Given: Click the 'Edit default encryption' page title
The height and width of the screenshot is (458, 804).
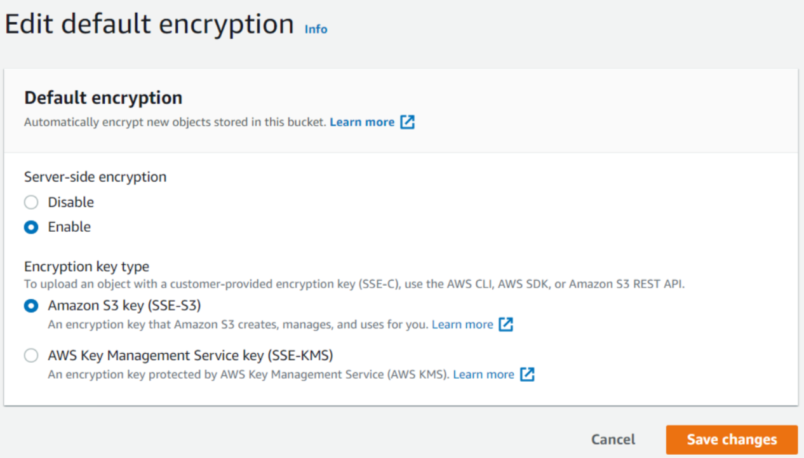Looking at the screenshot, I should 149,25.
